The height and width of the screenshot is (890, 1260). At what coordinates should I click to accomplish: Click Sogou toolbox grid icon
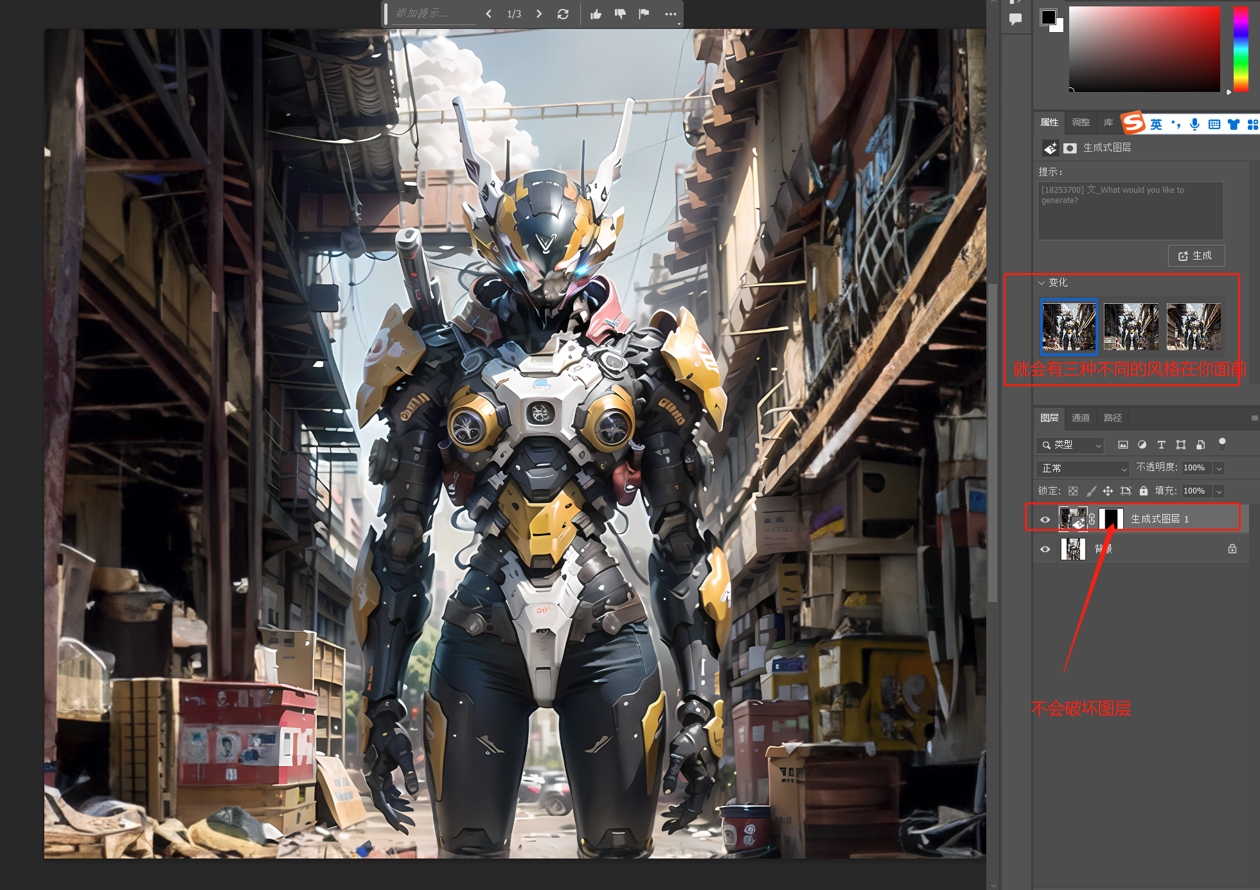point(1252,124)
